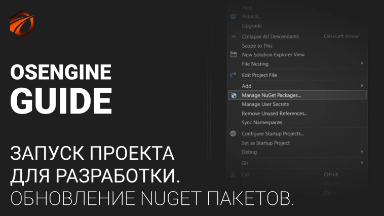Open Configure Startup Projects...
Image resolution: width=384 pixels, height=216 pixels.
(x=273, y=134)
